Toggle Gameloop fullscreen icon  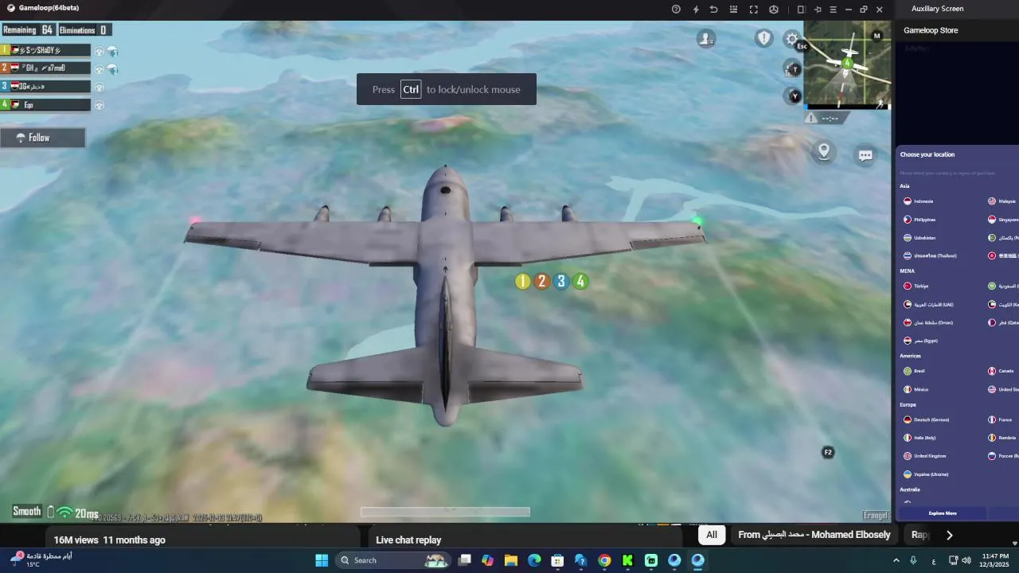tap(754, 10)
